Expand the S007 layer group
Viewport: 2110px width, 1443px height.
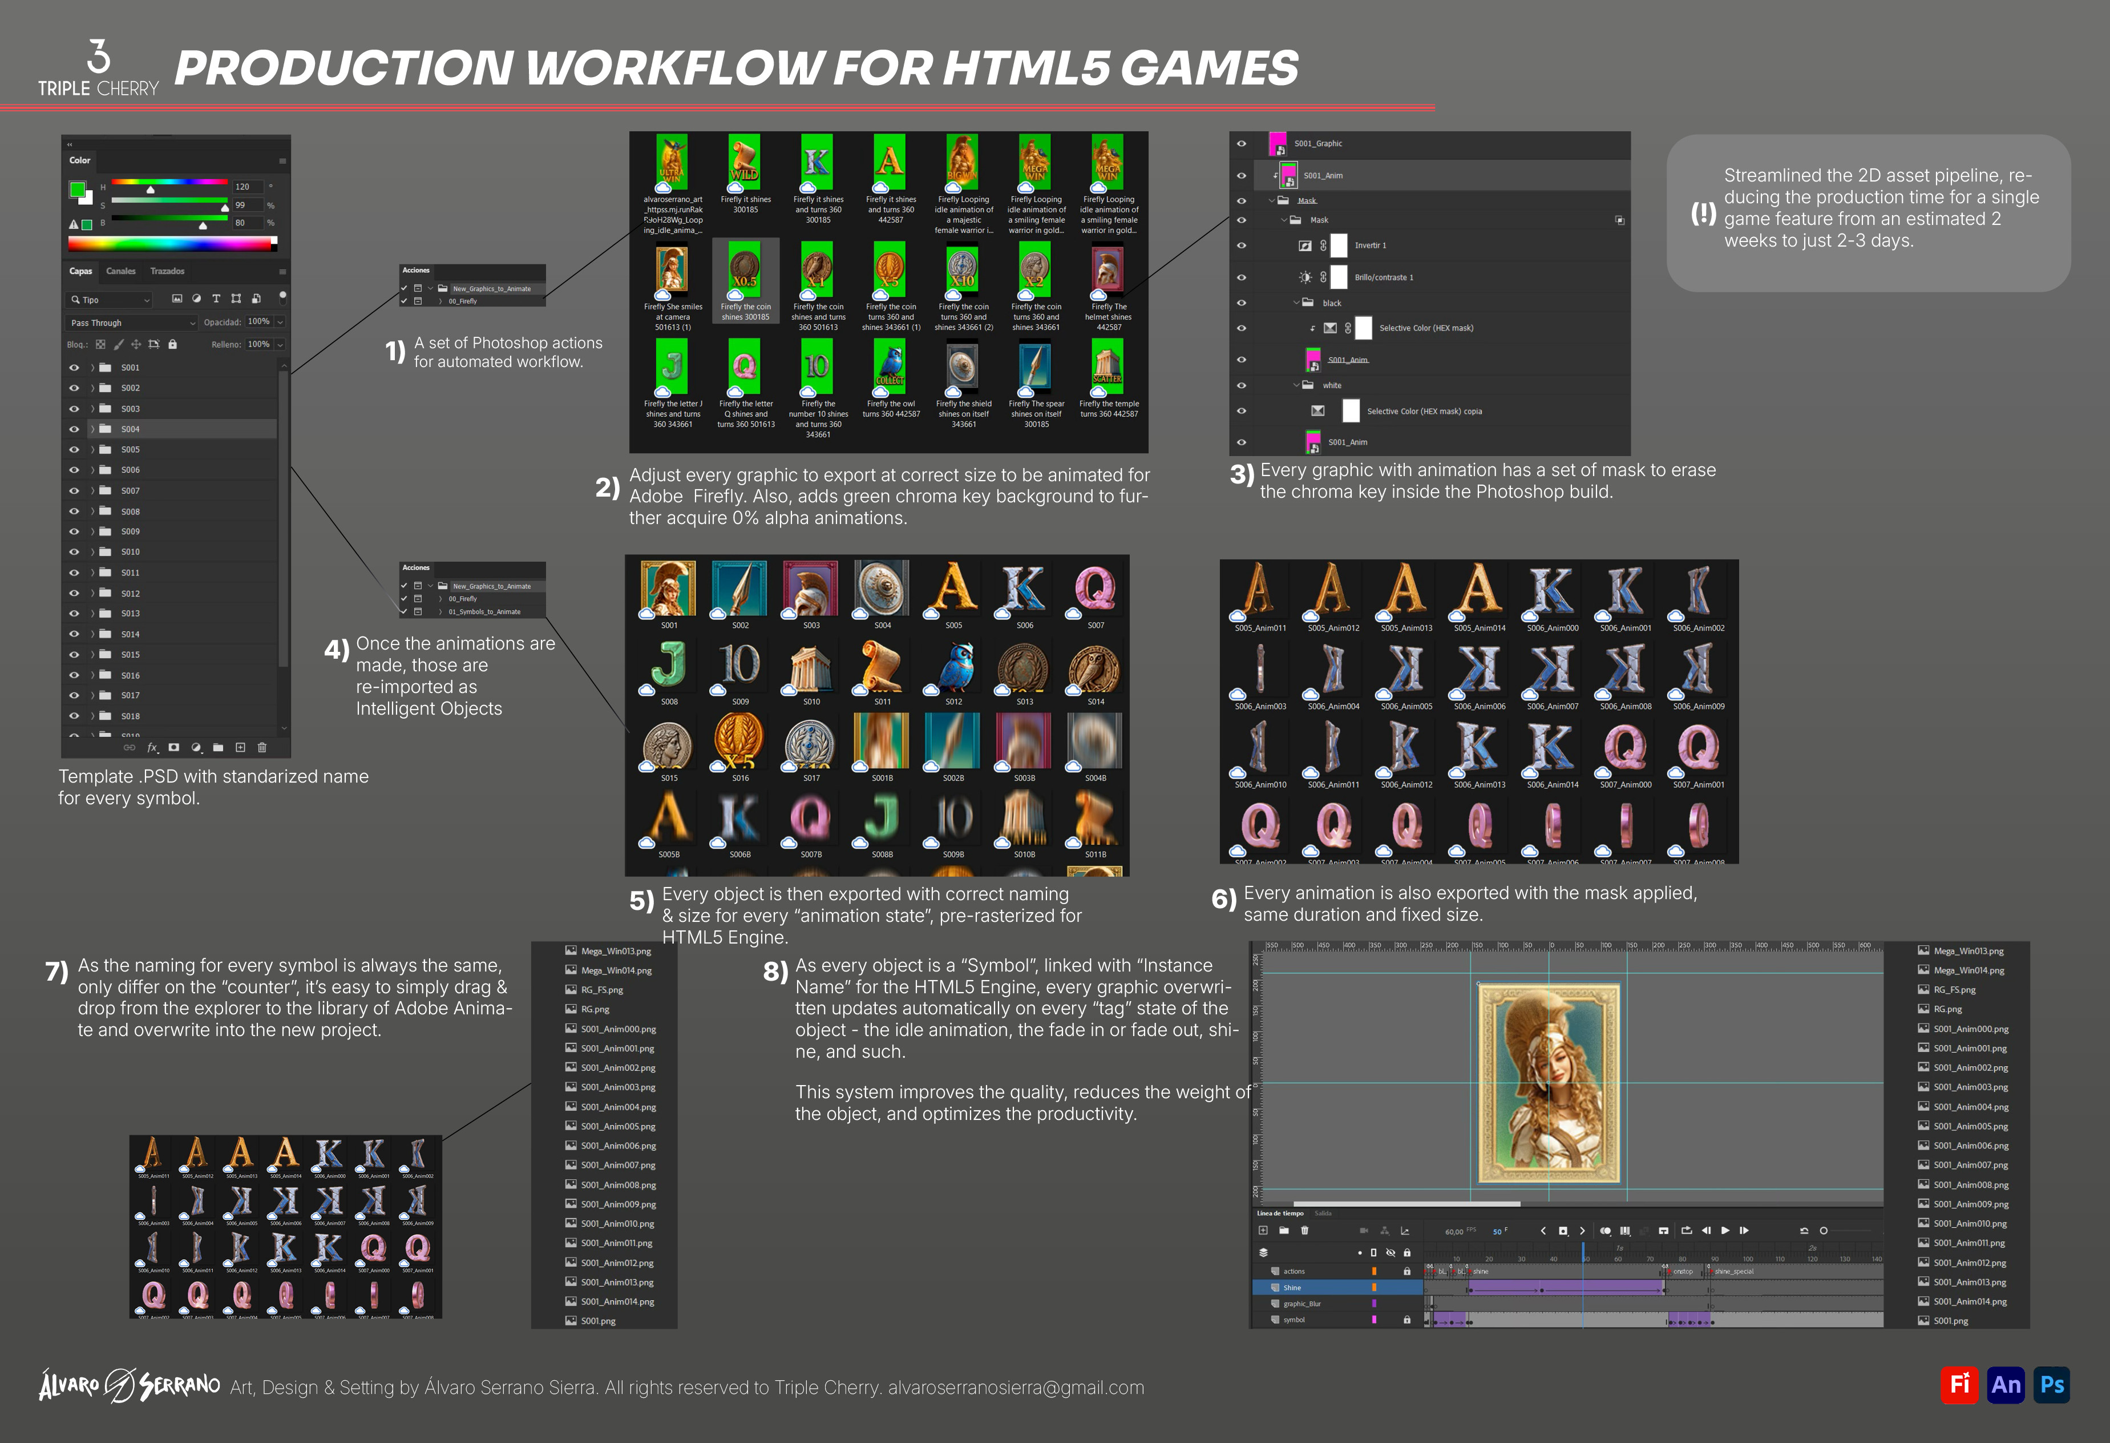(x=92, y=490)
